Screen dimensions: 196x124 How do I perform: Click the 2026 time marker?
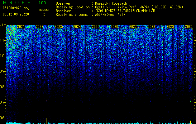click(x=114, y=27)
